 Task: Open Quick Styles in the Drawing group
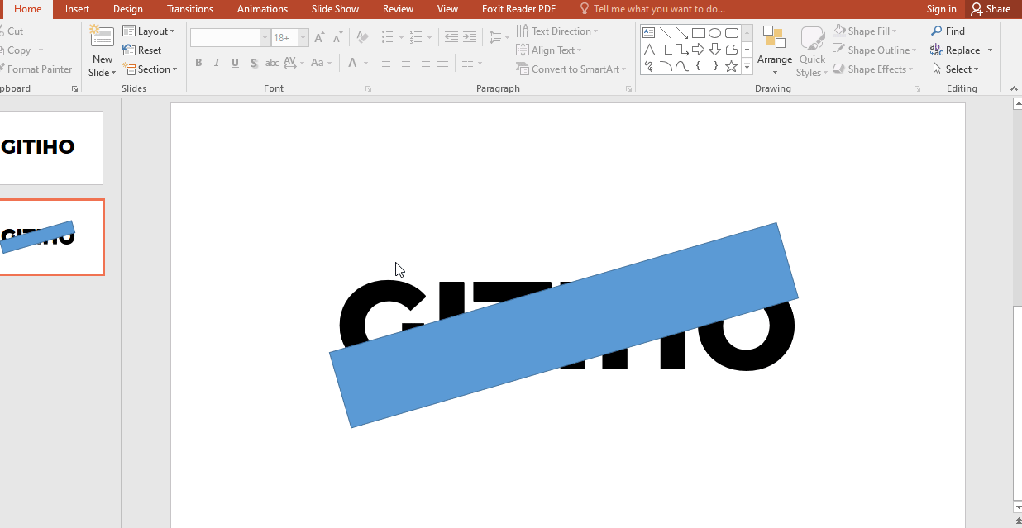812,51
